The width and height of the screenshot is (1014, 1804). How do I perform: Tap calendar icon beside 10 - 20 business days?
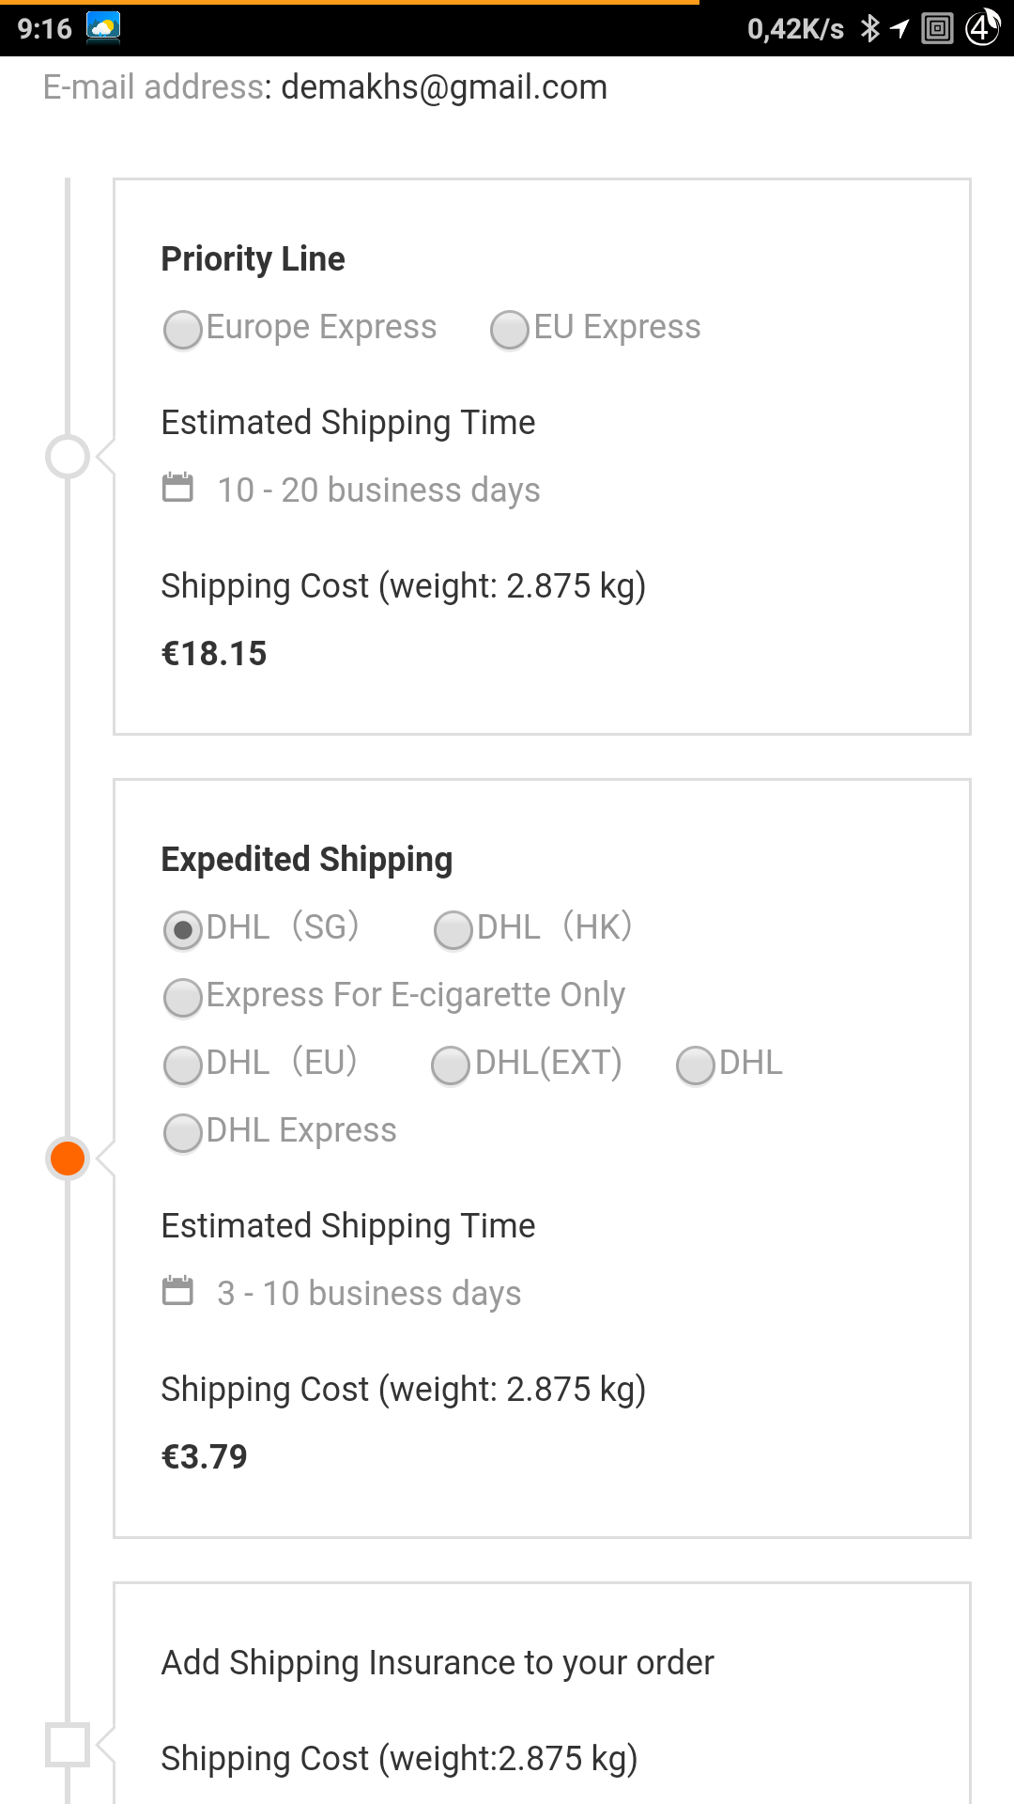(177, 488)
